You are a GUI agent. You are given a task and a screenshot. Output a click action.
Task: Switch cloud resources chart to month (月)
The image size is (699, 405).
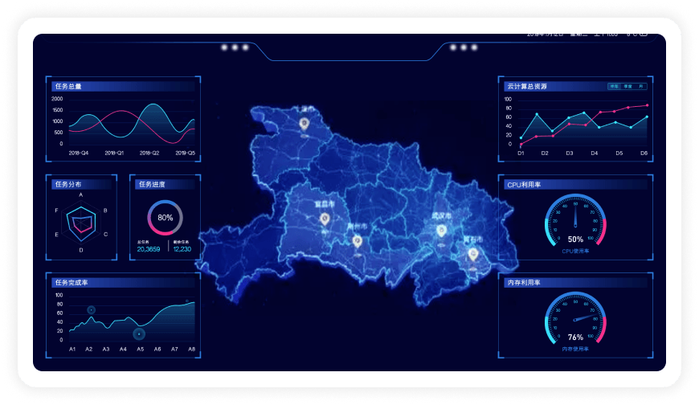(x=640, y=86)
